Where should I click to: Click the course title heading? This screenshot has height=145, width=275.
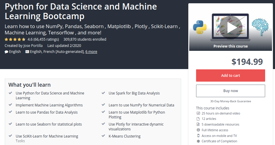(x=81, y=11)
